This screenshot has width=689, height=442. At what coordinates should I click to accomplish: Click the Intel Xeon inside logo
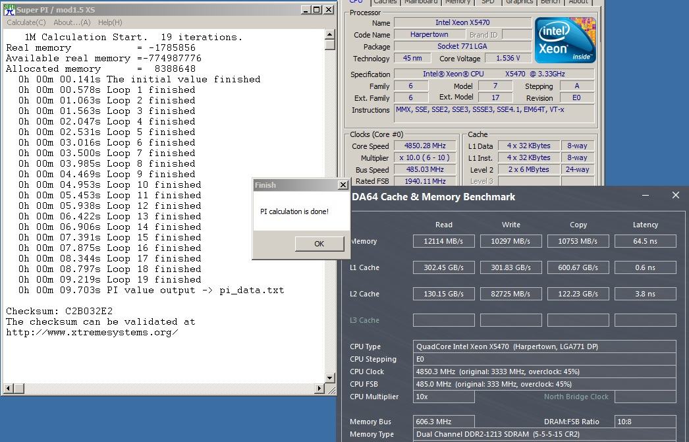[565, 40]
